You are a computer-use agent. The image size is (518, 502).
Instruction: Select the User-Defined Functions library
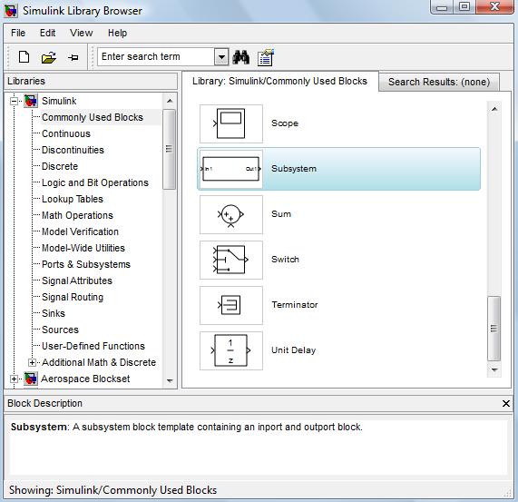(x=93, y=346)
